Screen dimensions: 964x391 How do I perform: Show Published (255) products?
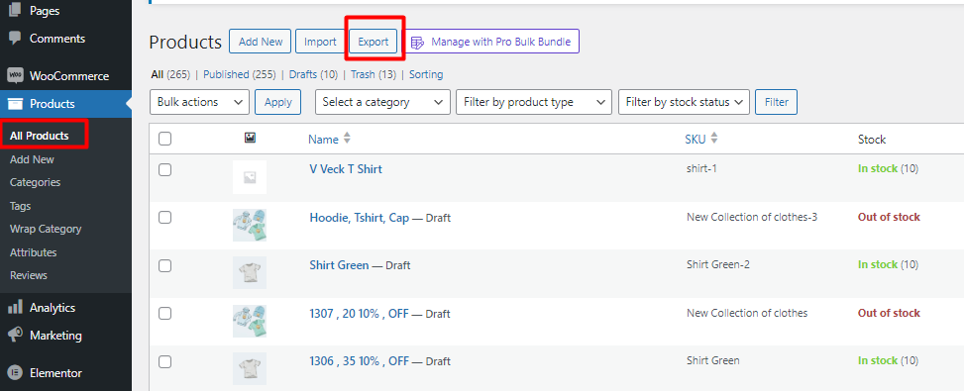(x=239, y=74)
